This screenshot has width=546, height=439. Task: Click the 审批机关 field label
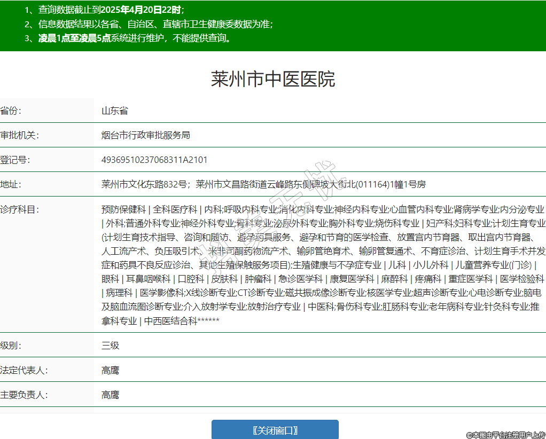tap(20, 136)
